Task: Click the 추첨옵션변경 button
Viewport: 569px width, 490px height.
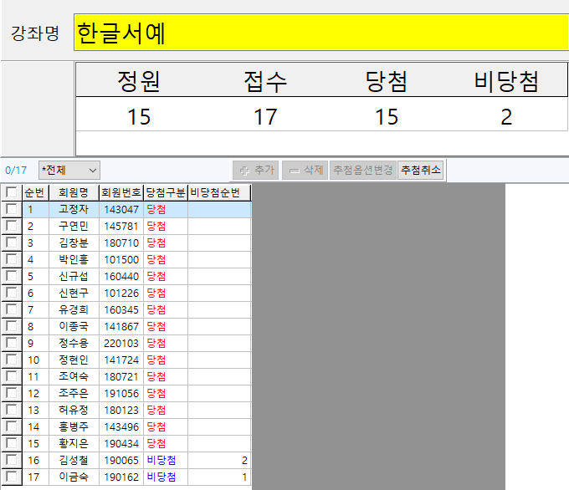Action: click(362, 170)
